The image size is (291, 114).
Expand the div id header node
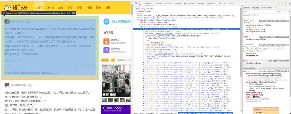tap(138, 20)
